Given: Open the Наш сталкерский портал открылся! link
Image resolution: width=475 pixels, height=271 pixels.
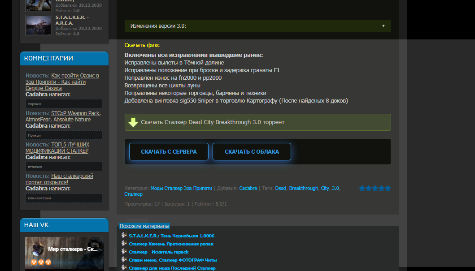Looking at the screenshot, I should click(59, 179).
